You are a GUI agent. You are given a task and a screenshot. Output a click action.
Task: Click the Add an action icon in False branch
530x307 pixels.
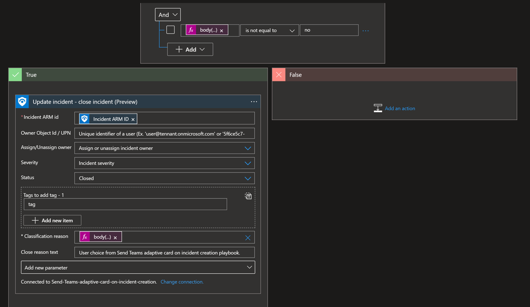point(378,108)
